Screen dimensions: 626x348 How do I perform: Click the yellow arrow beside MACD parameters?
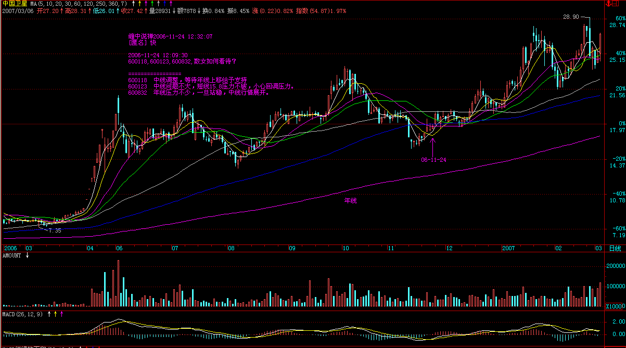56,314
